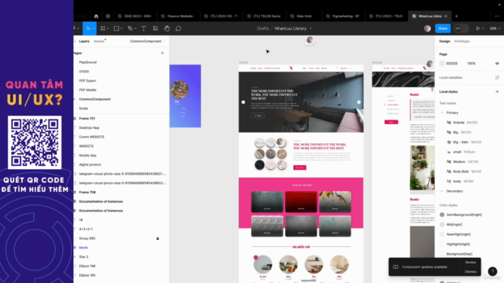This screenshot has height=283, width=504.
Task: Click Drafts in the breadcrumb
Action: pos(262,28)
